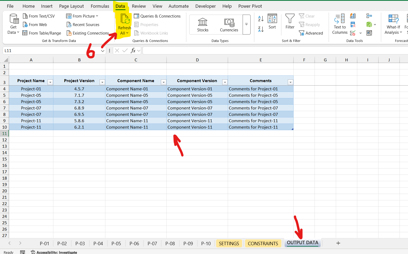This screenshot has width=408, height=254.
Task: Switch to the P-05 sheet
Action: point(116,244)
